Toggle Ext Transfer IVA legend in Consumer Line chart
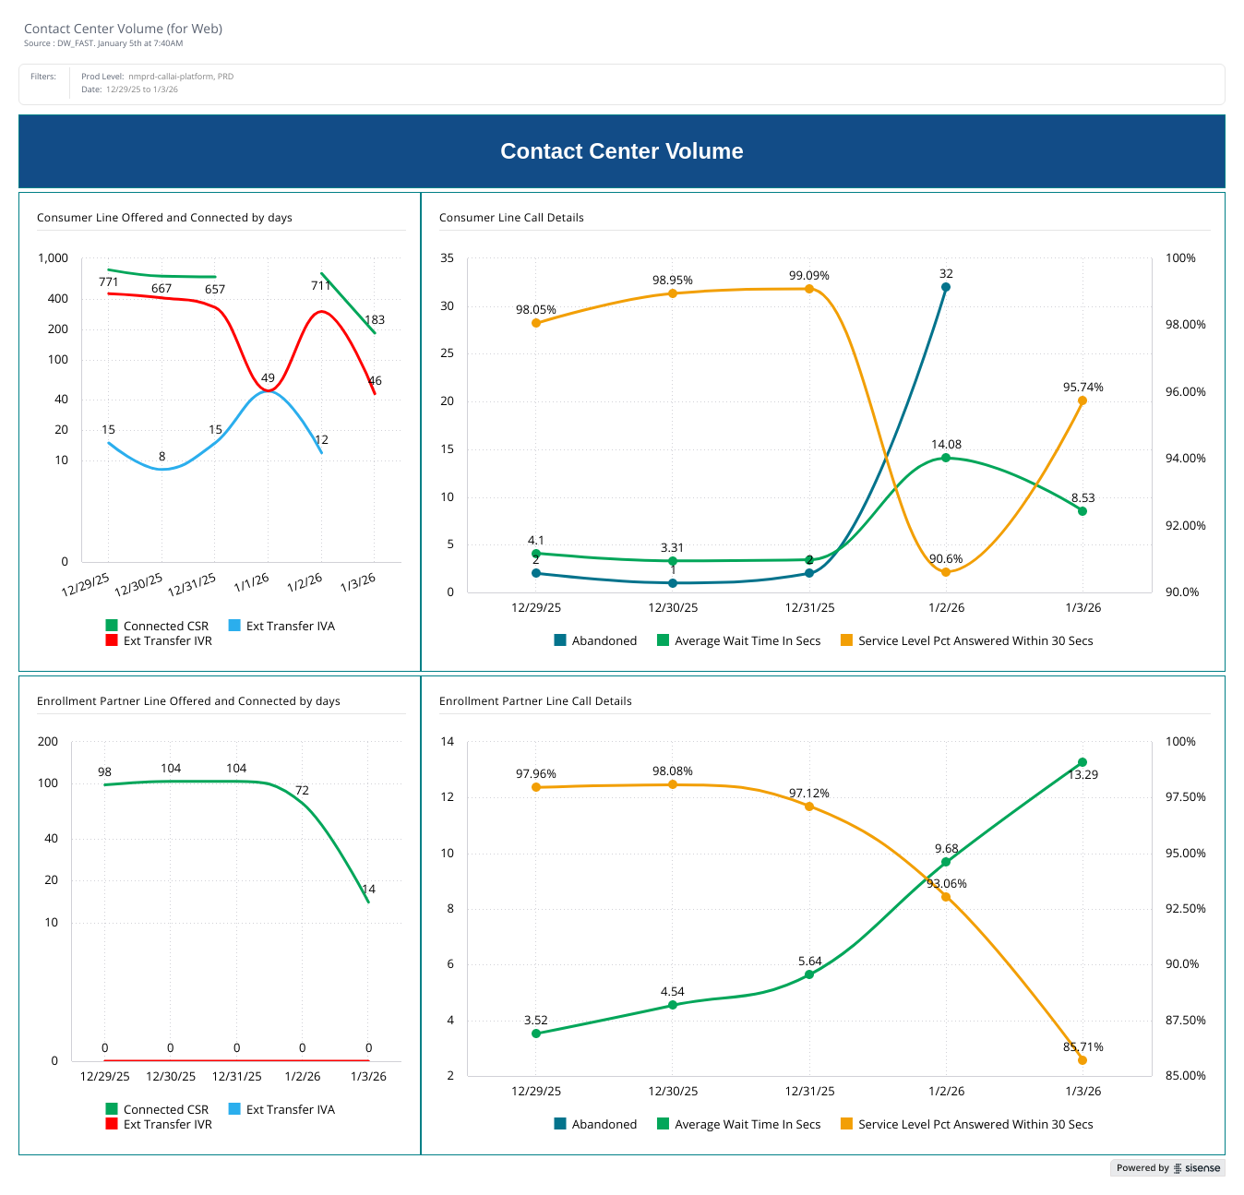The height and width of the screenshot is (1195, 1244). point(289,626)
